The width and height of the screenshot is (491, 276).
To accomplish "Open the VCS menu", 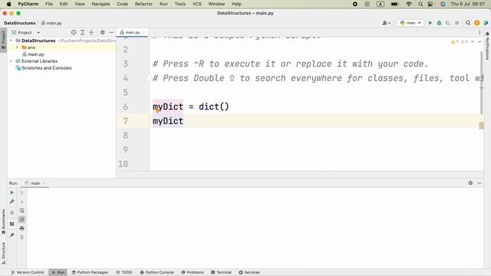I will pos(196,4).
